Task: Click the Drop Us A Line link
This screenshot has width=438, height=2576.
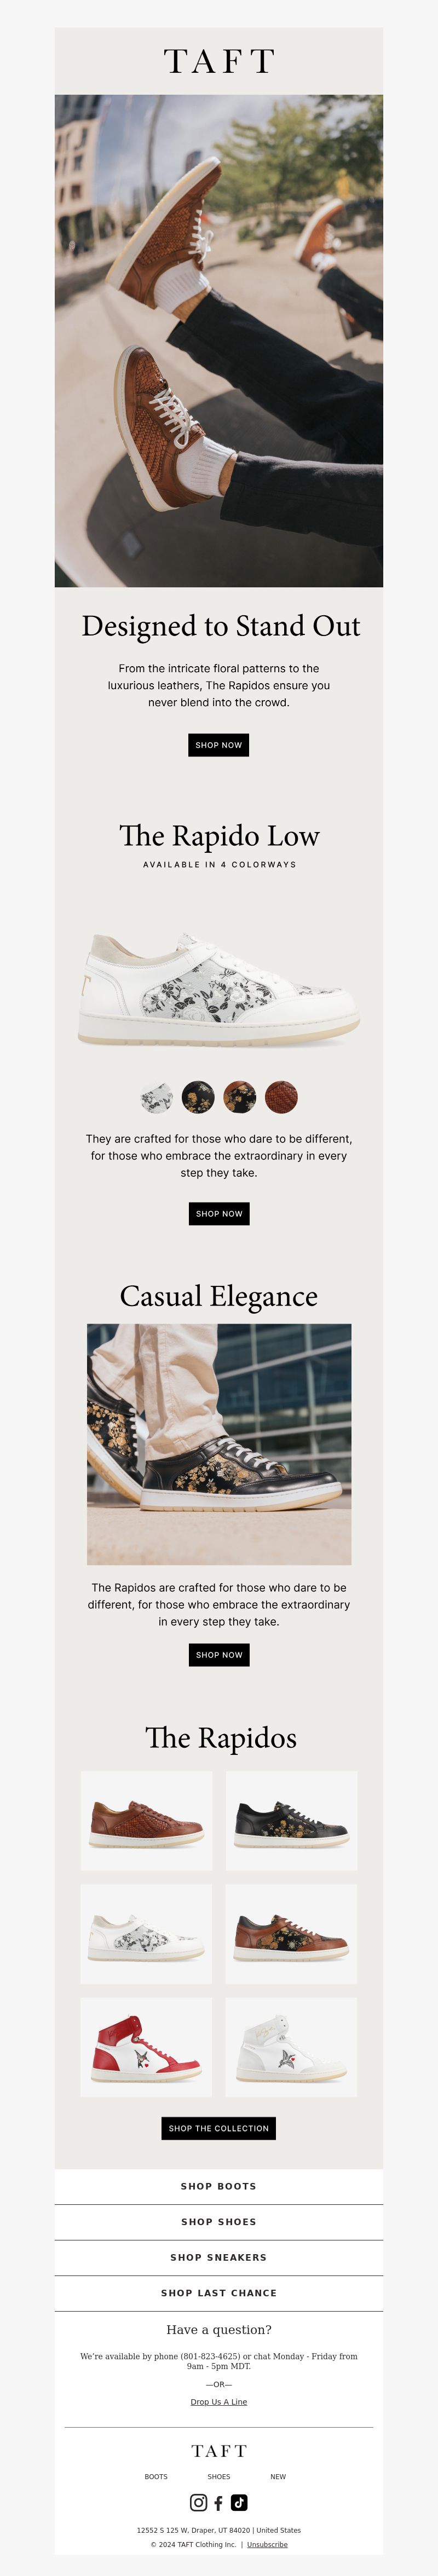Action: click(x=219, y=2401)
